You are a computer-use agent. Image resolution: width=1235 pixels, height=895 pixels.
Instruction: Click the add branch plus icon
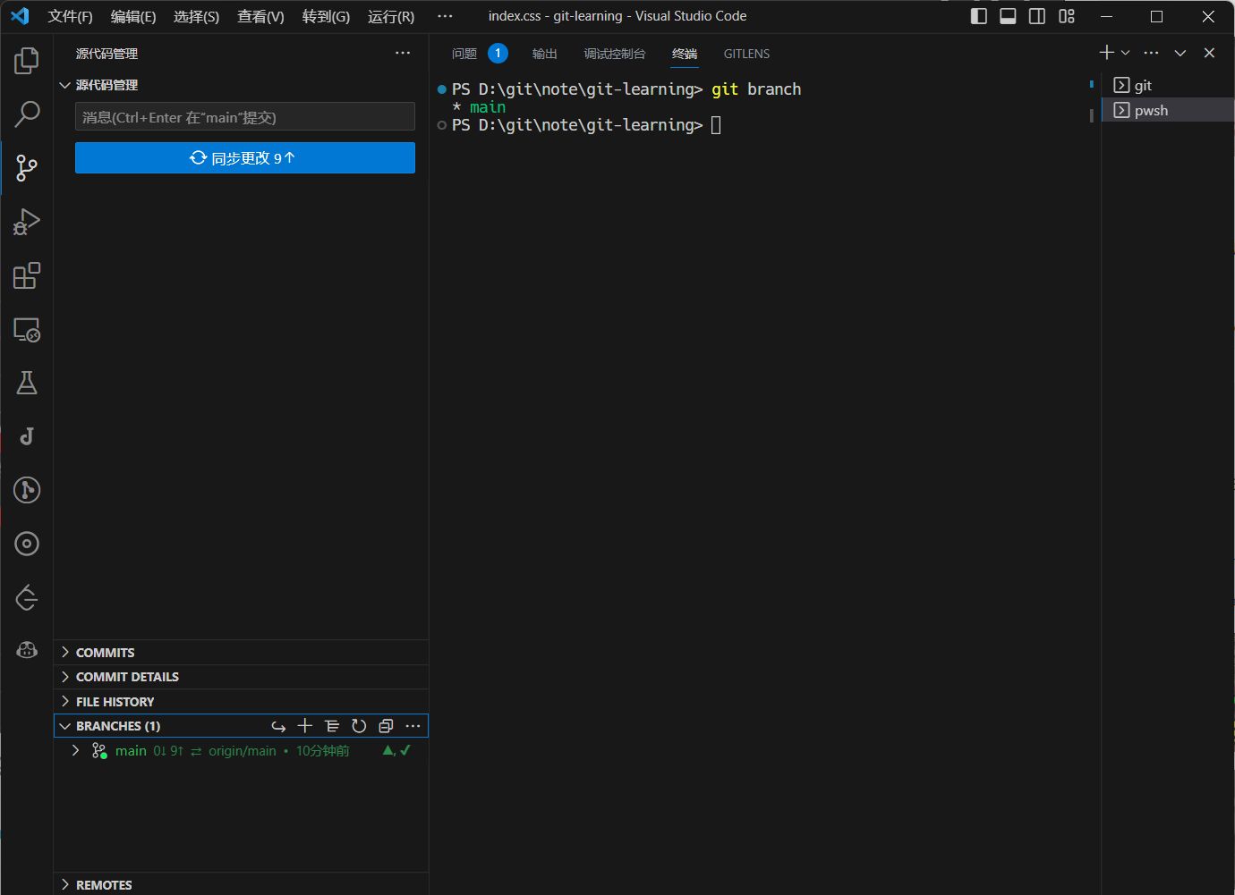(305, 726)
